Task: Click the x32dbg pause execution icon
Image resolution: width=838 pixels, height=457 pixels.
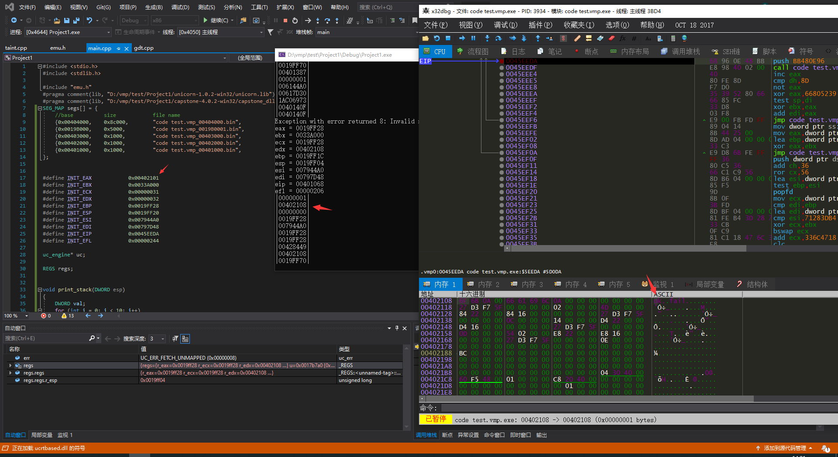Action: tap(473, 38)
